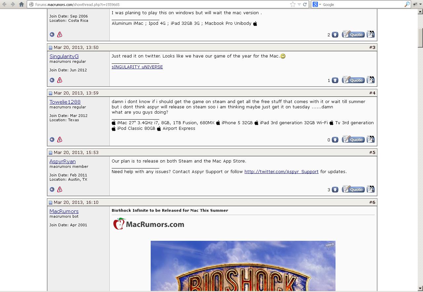Open the permalink for post #3
The height and width of the screenshot is (292, 423).
coord(372,47)
